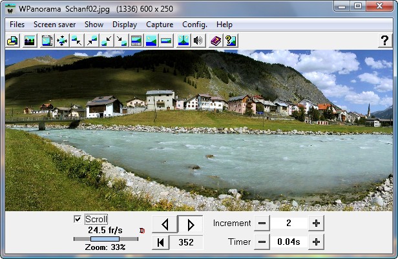Open the Help menu
Viewport: 398px width, 259px height.
pyautogui.click(x=224, y=25)
